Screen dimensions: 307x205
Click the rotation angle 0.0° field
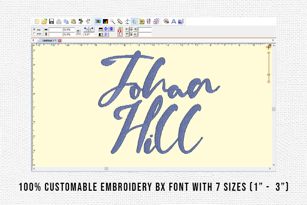[89, 34]
